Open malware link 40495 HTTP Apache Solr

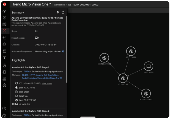pyautogui.click(x=42, y=76)
